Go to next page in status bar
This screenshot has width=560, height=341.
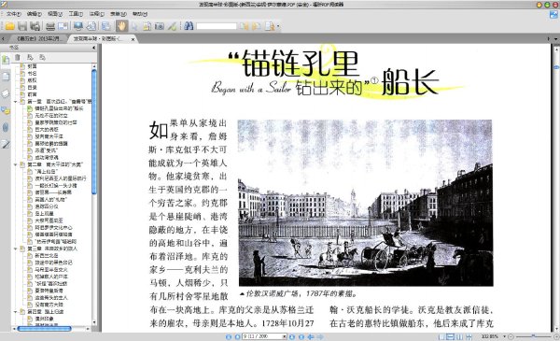click(292, 336)
